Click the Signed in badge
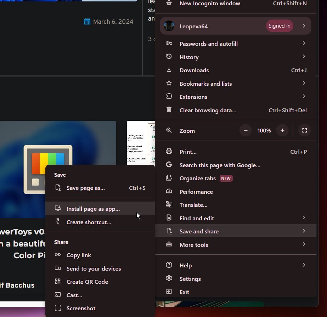 [x=280, y=26]
